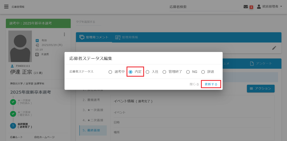The height and width of the screenshot is (141, 287).
Task: Select the 選考中 status radio button
Action: [x=110, y=72]
